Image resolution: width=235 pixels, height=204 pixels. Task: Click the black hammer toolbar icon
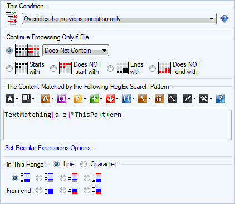point(172,98)
